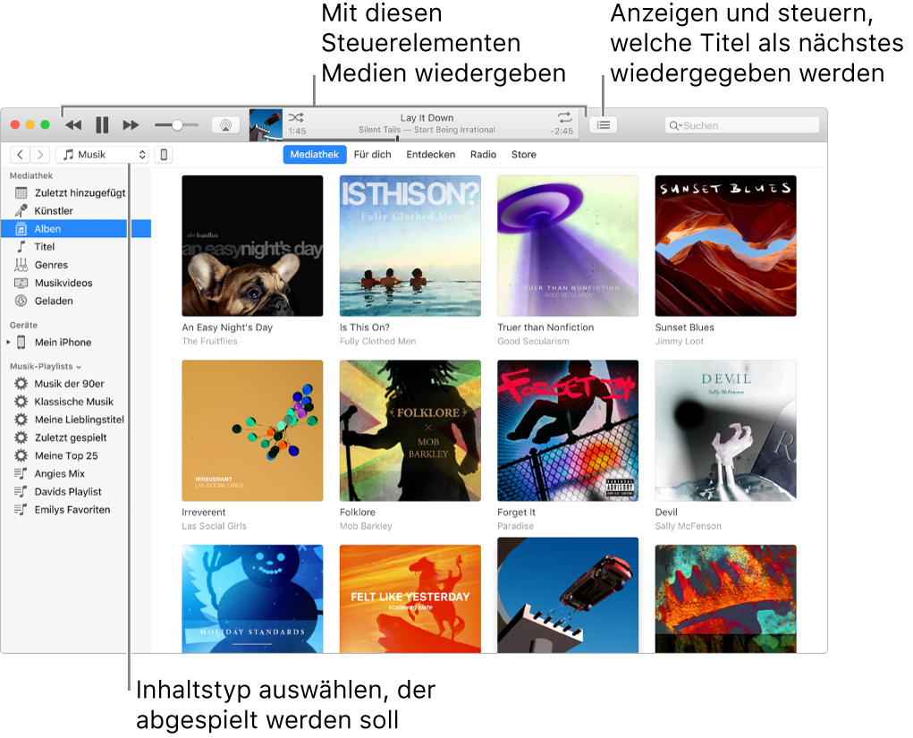
Task: Click the green zoom window button
Action: point(45,124)
